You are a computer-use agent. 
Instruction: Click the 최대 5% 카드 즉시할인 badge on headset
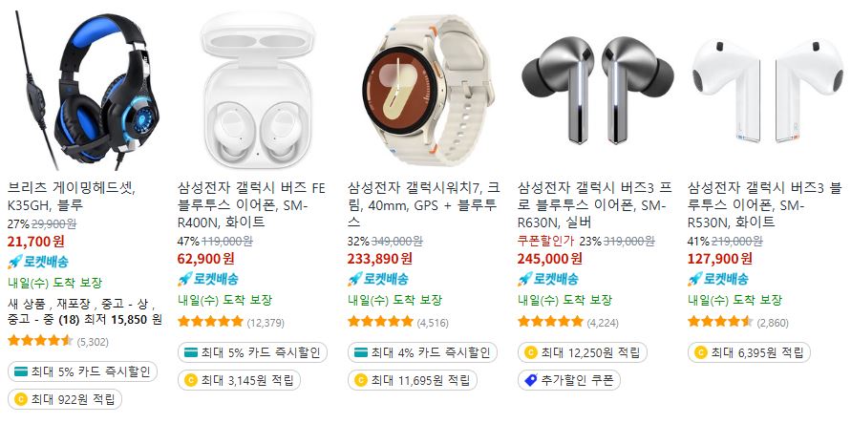click(82, 371)
